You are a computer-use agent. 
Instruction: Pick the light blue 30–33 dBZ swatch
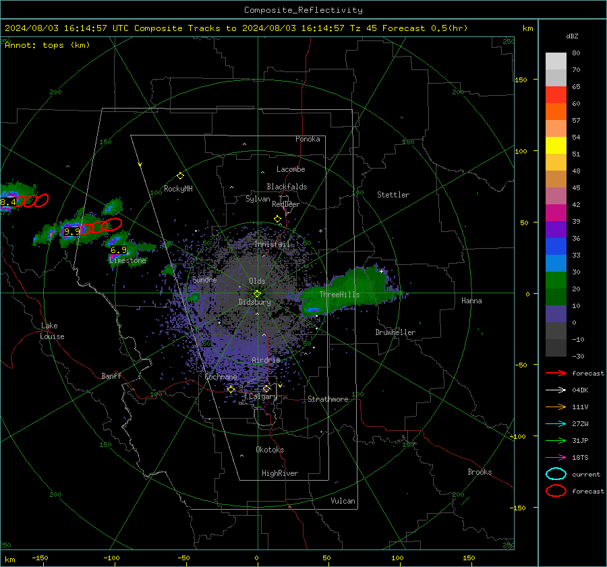(x=556, y=264)
